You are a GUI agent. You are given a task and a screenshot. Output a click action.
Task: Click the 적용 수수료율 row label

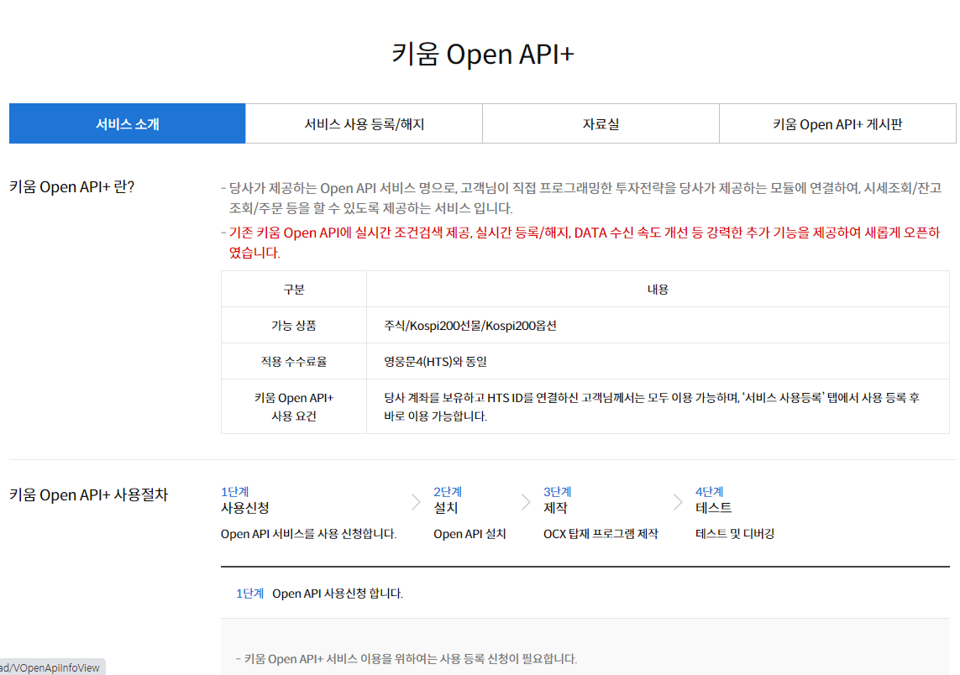294,362
